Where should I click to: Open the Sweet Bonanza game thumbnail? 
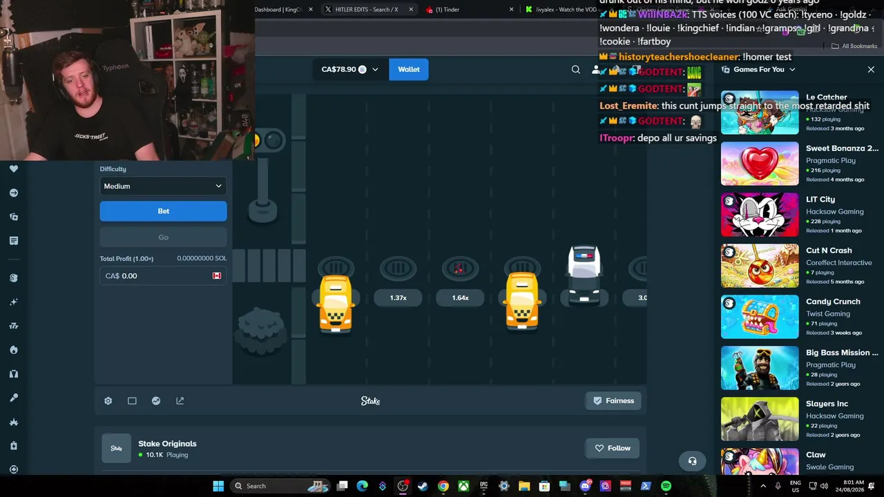coord(760,164)
